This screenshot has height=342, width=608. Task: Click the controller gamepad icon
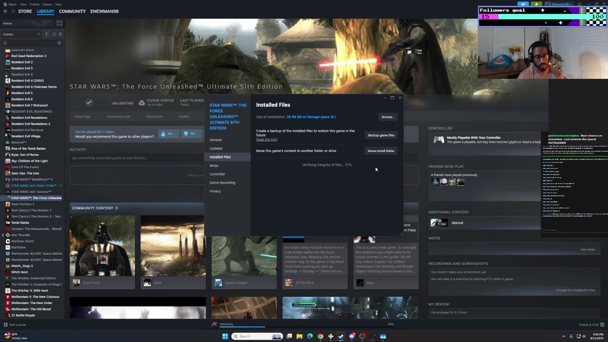pyautogui.click(x=439, y=140)
